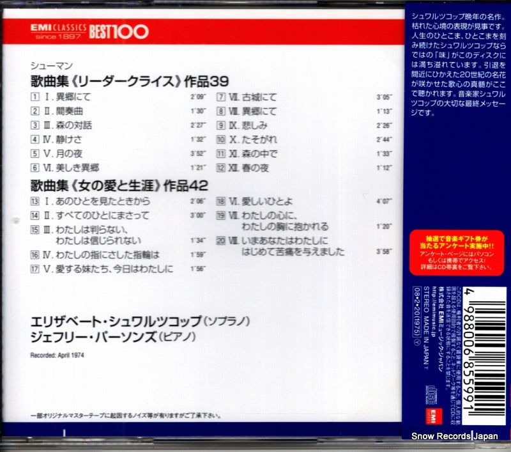Click the duration 3'52"

198,153
